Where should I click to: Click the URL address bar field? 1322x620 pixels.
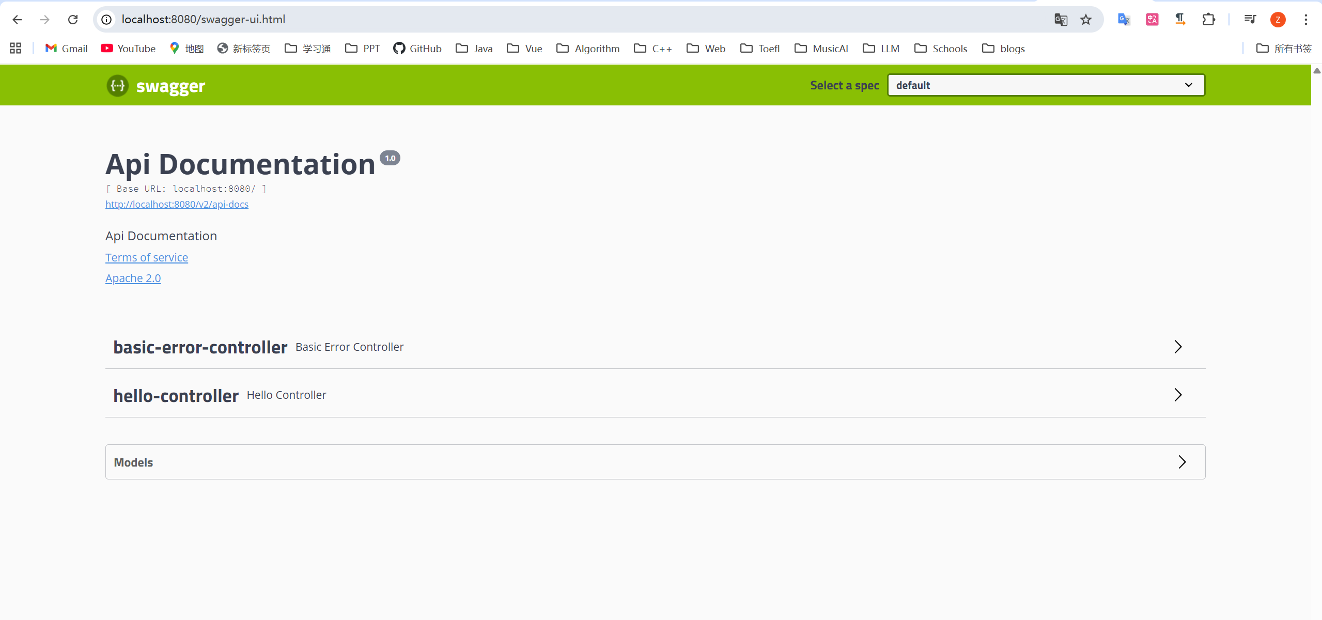point(568,20)
